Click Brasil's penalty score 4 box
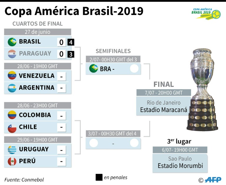Image resolution: width=226 pixels, height=185 pixels. point(71,42)
